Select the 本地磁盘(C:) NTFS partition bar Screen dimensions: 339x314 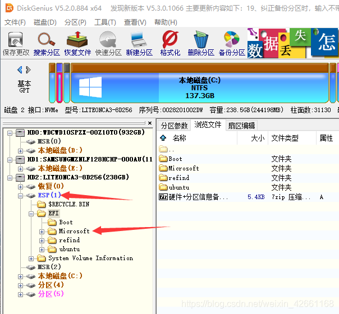pos(200,83)
